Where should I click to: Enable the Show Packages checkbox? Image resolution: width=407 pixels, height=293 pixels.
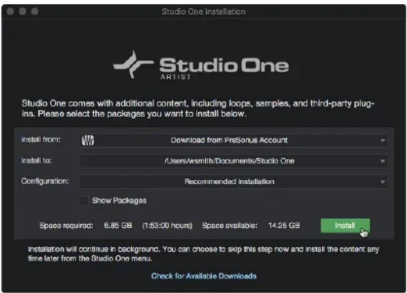tap(84, 201)
